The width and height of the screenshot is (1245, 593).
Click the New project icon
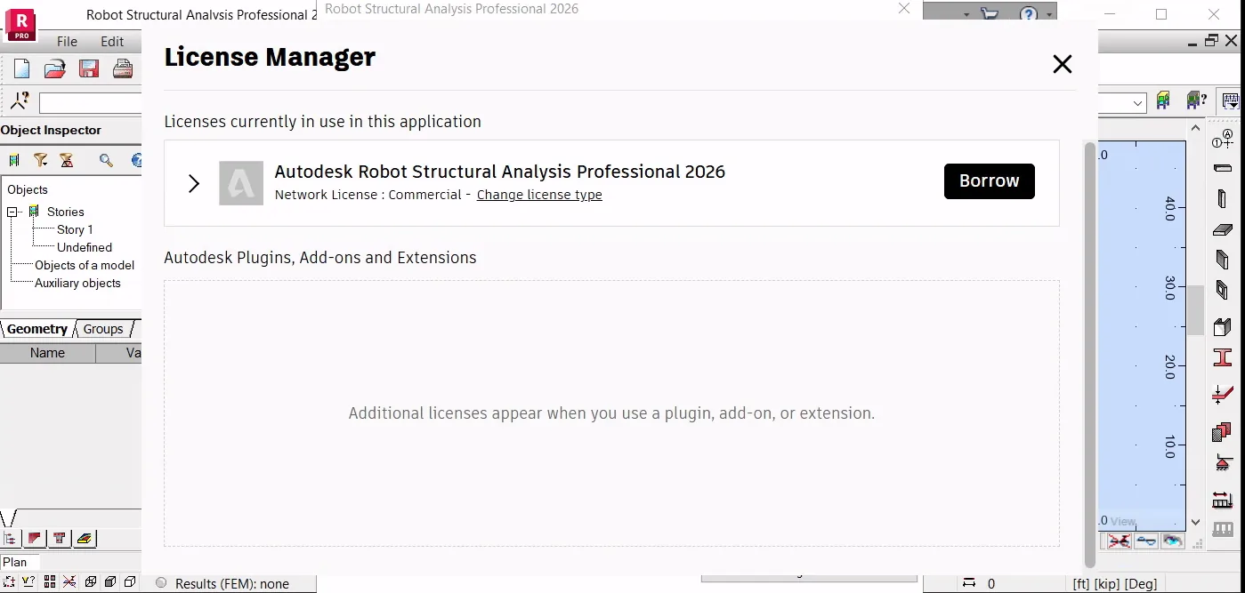tap(21, 68)
